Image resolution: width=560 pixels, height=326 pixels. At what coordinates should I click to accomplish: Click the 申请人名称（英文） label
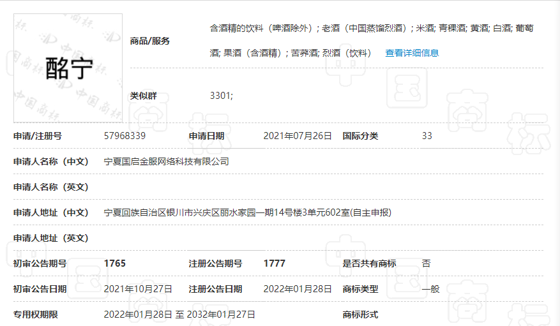tap(51, 187)
